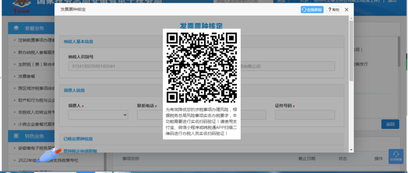Open 发票套餐 sidebar item
This screenshot has height=173, width=408.
(26, 77)
